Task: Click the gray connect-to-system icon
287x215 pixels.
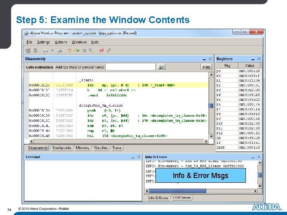Action: (x=109, y=50)
